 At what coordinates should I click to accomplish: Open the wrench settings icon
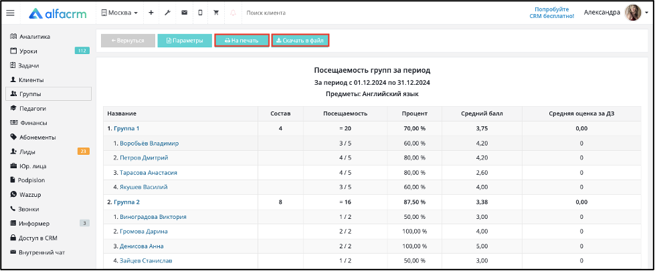tap(167, 13)
